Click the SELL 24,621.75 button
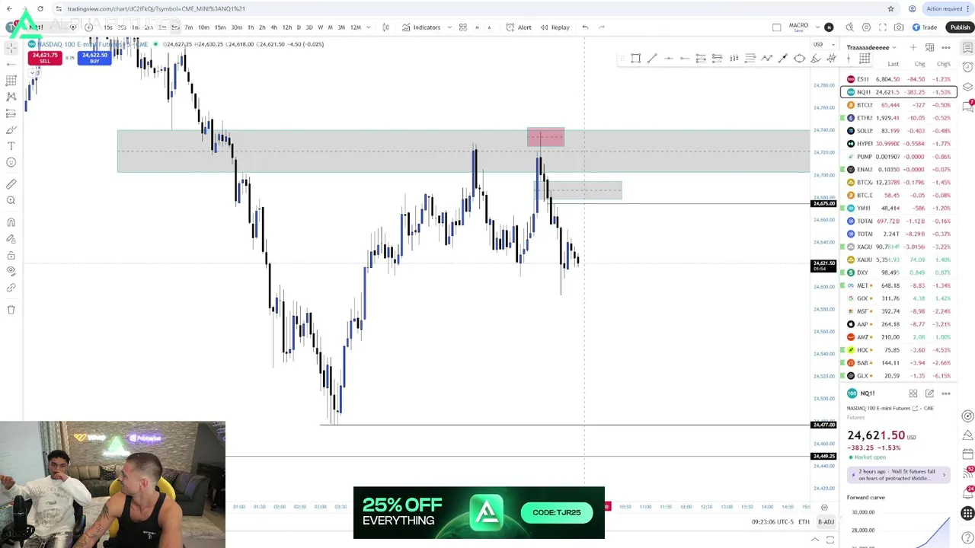 (x=45, y=58)
